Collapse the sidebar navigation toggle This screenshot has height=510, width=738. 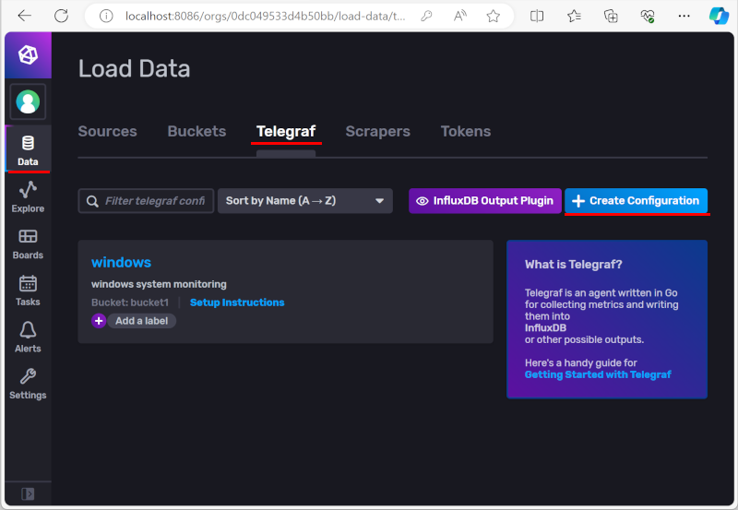(x=28, y=494)
